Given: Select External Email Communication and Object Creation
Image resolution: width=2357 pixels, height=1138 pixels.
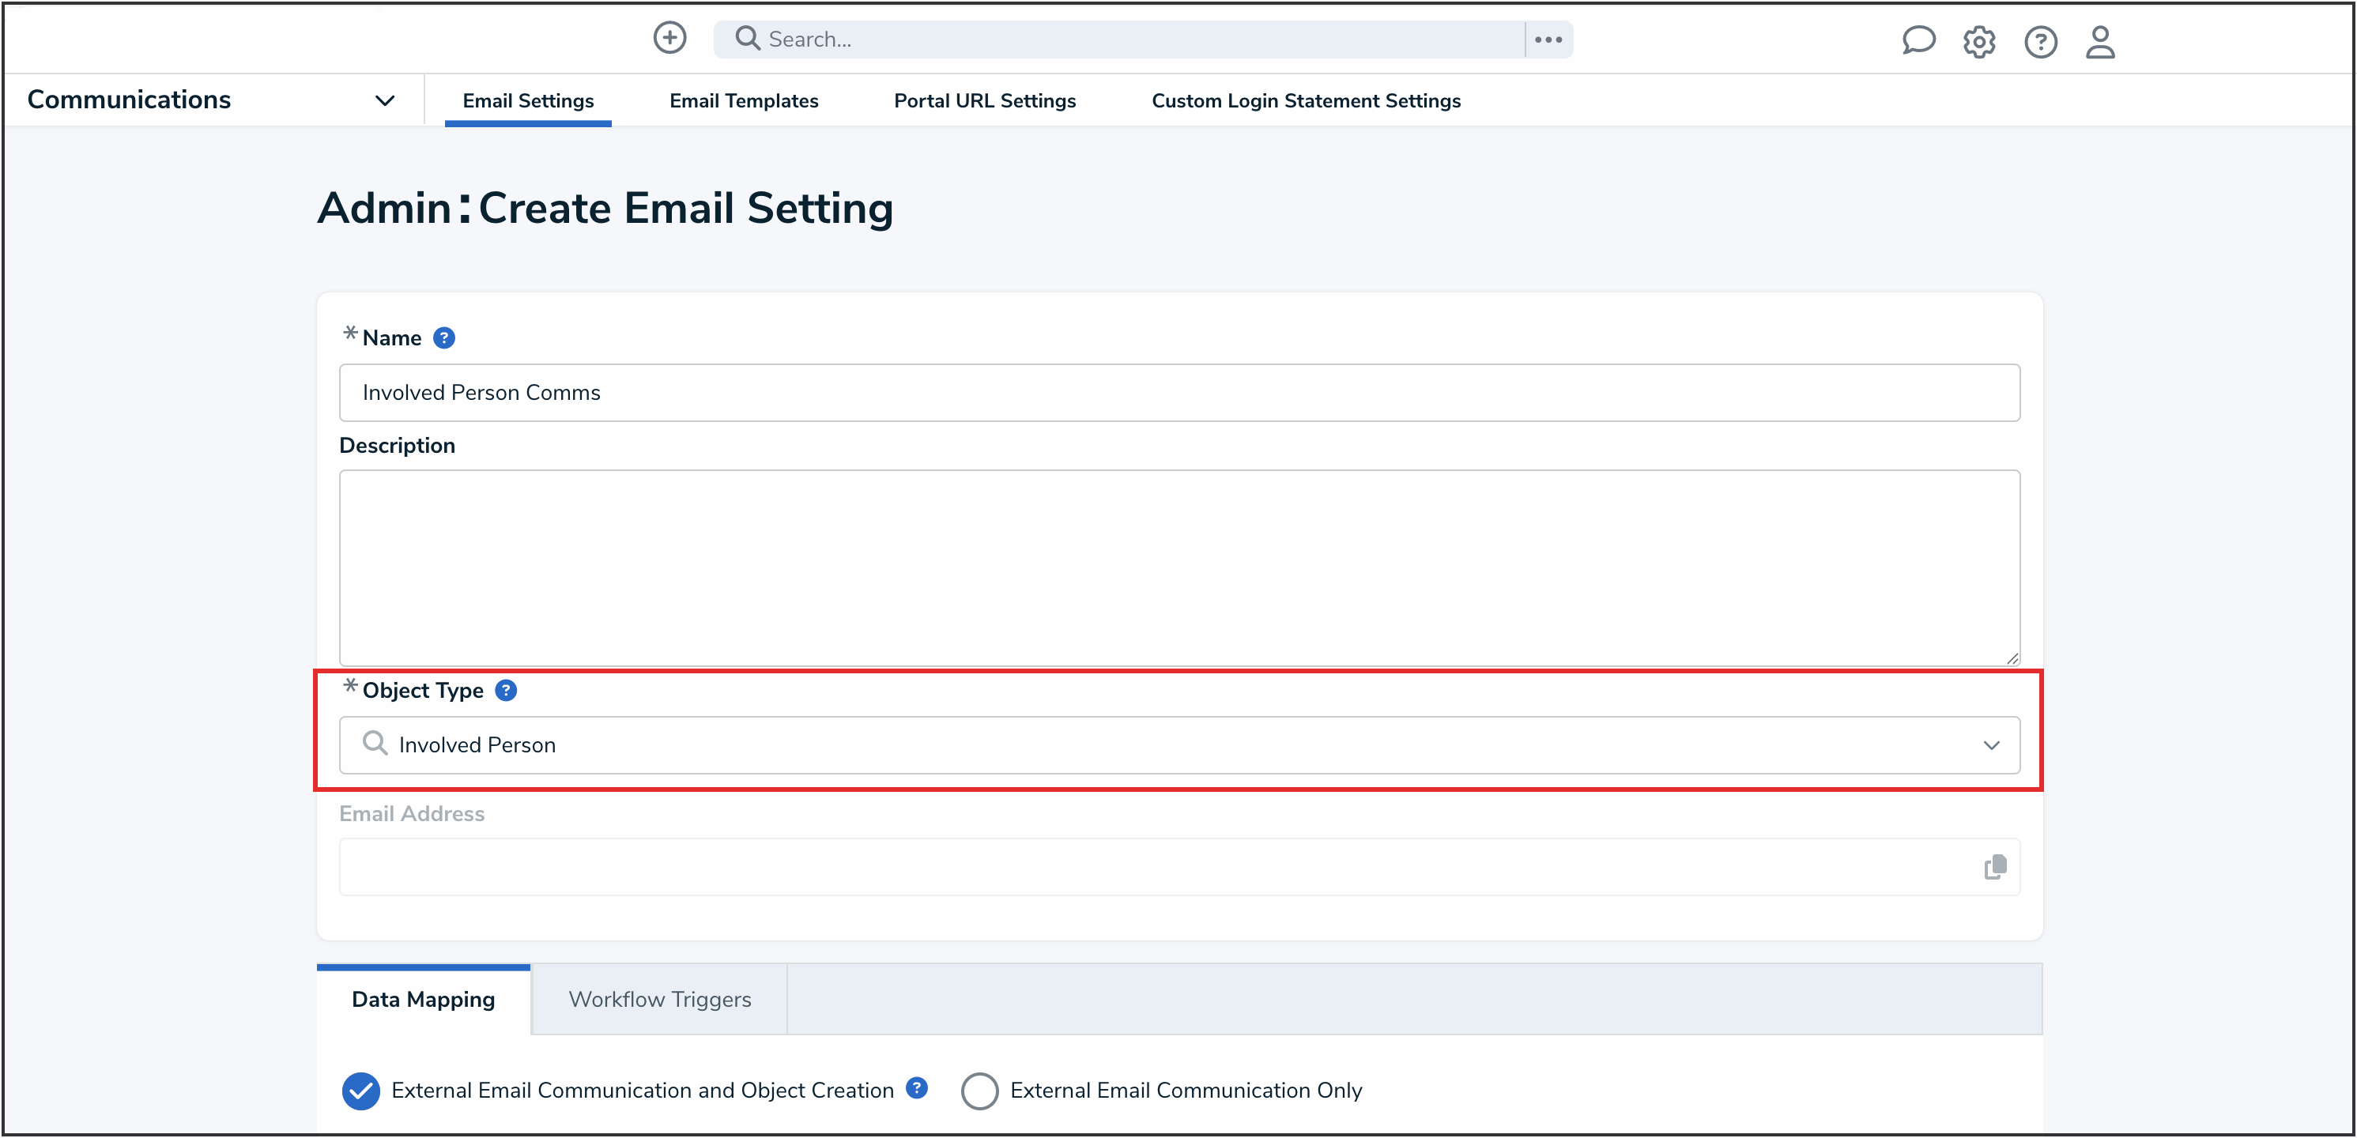Looking at the screenshot, I should pos(361,1091).
